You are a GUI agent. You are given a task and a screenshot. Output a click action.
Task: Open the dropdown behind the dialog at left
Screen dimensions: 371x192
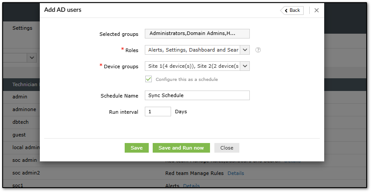32,57
